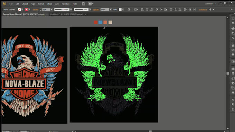235x132 pixels.
Task: Open the Effect menu
Action: coord(49,4)
